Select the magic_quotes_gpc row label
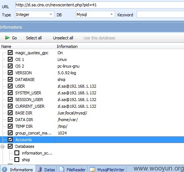This screenshot has width=184, height=172. click(x=32, y=53)
